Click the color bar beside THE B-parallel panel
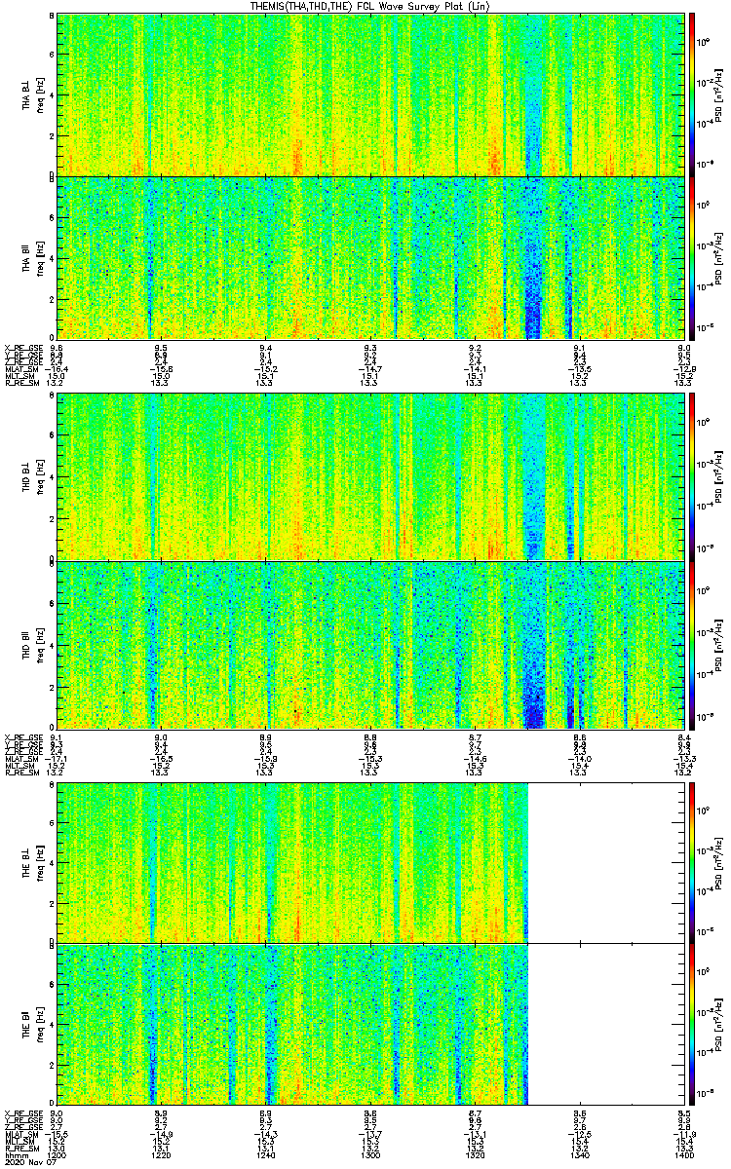Viewport: 731px width, 1169px height. coord(692,1025)
